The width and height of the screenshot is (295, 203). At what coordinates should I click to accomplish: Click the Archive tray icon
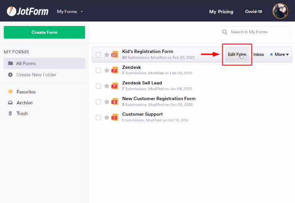point(10,103)
